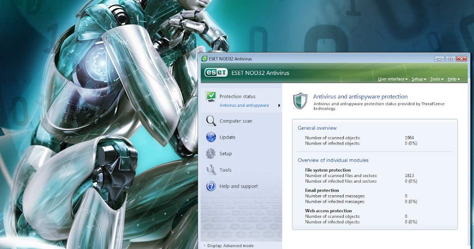
Task: Go to the Update section
Action: tap(228, 138)
